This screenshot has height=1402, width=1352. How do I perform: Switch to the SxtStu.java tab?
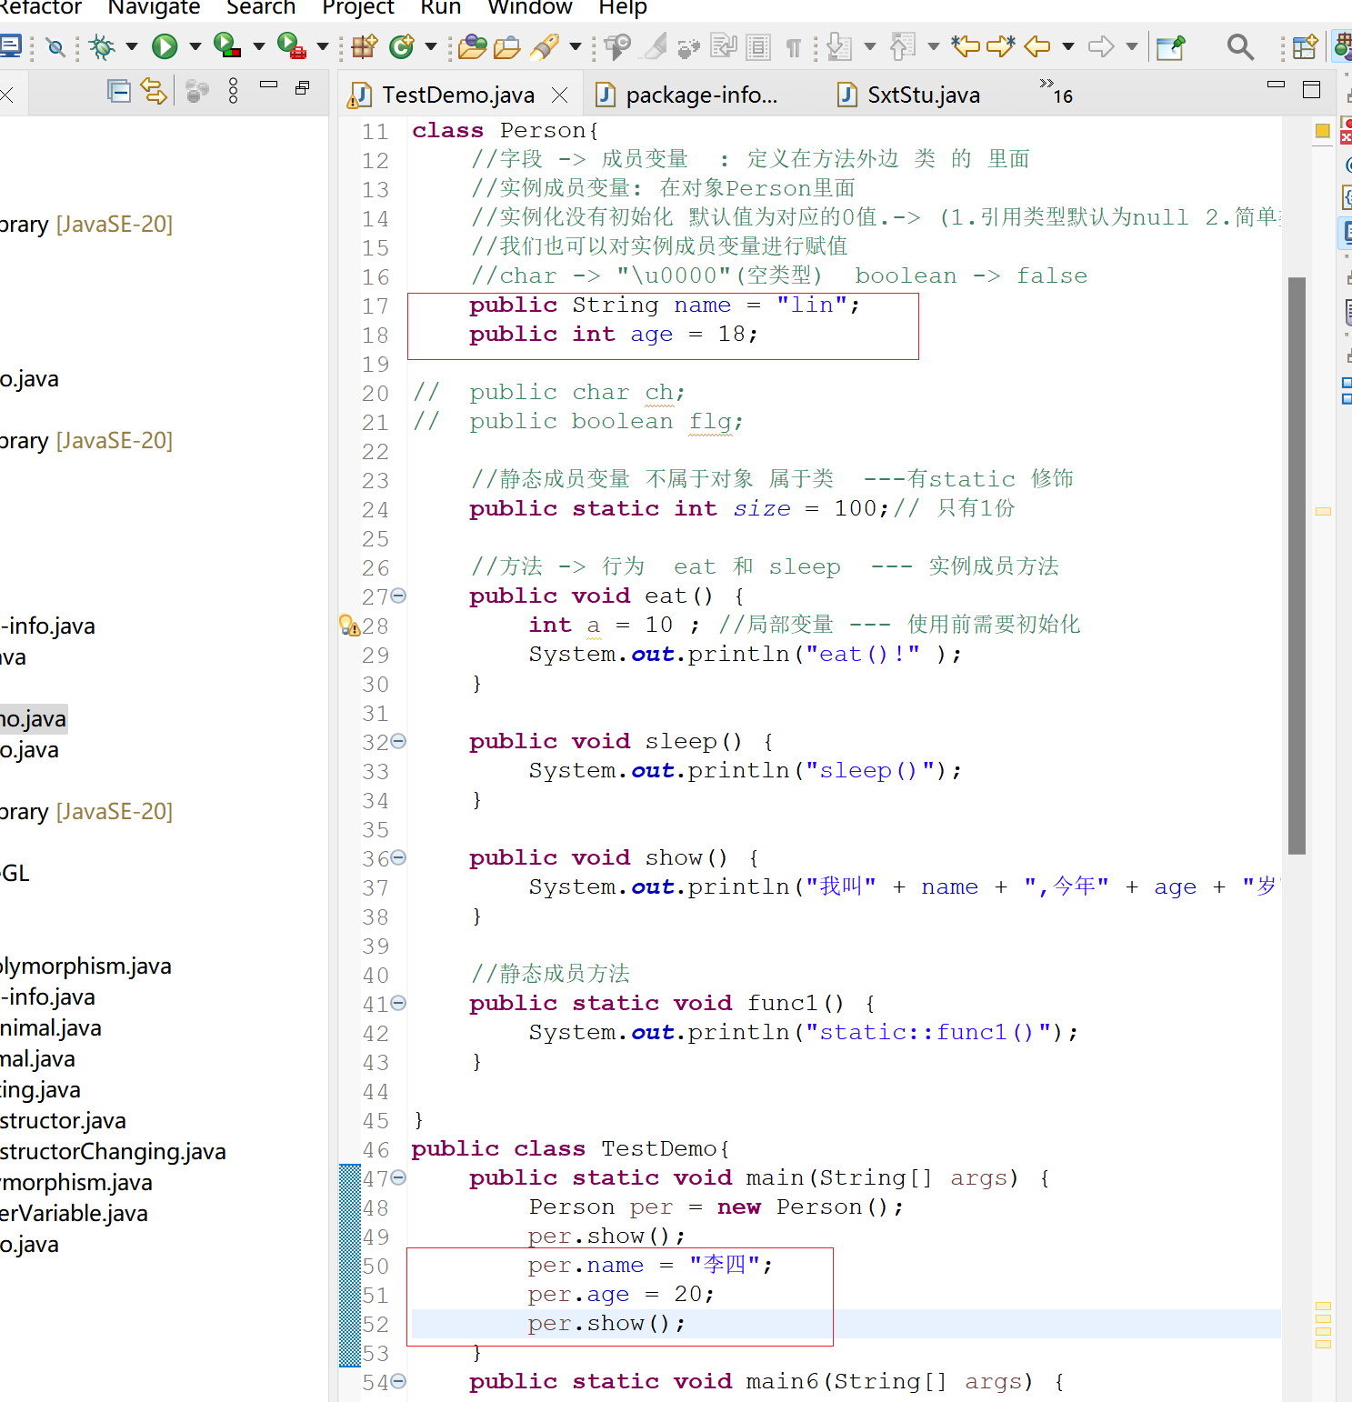point(922,95)
